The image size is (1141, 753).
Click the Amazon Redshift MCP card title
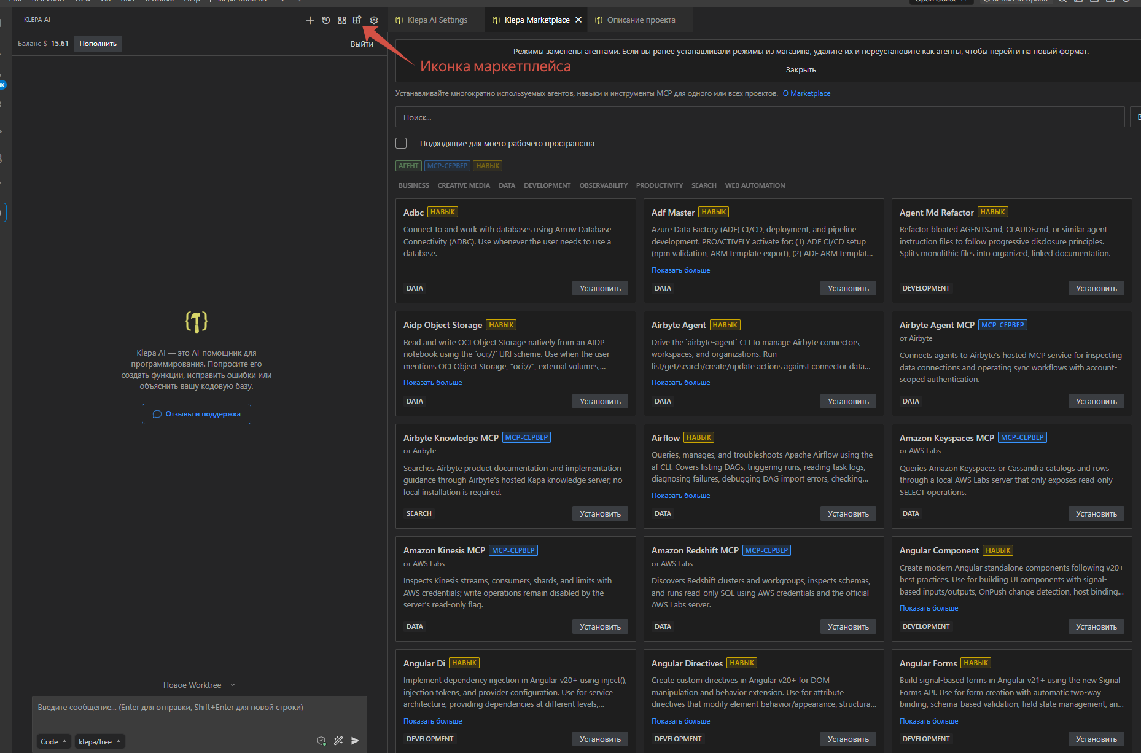695,550
